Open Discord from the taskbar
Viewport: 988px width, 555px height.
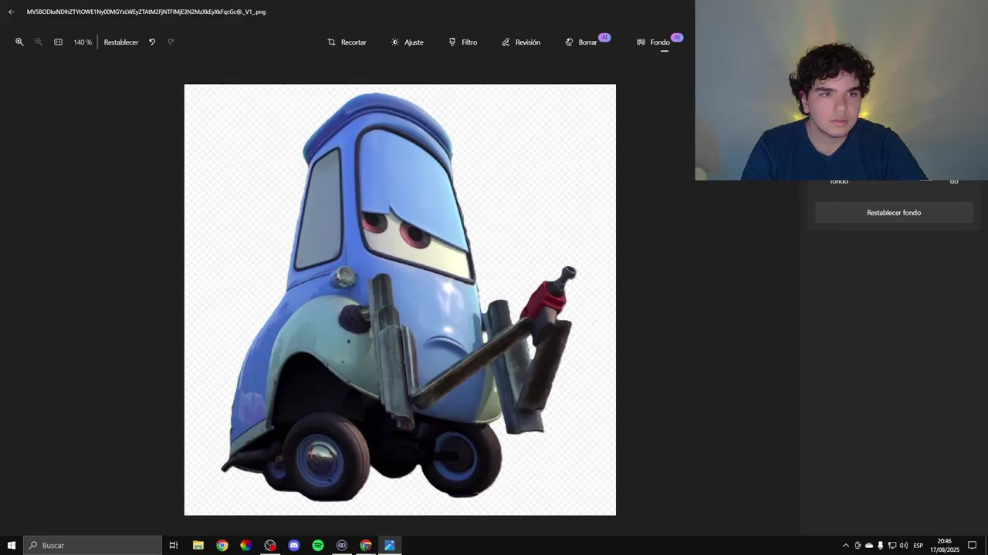[x=294, y=545]
